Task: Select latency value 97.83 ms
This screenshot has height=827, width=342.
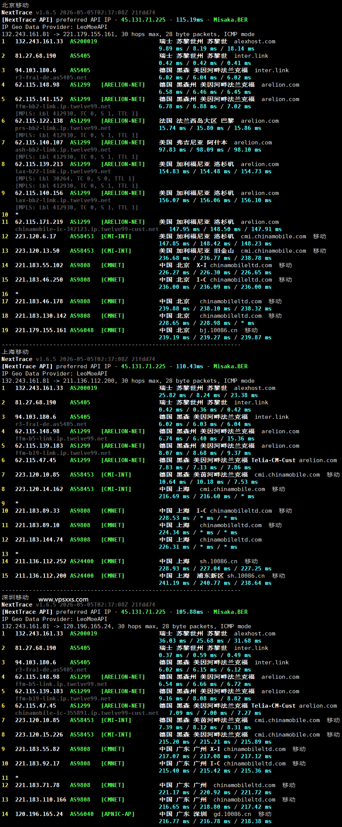Action: pos(173,150)
